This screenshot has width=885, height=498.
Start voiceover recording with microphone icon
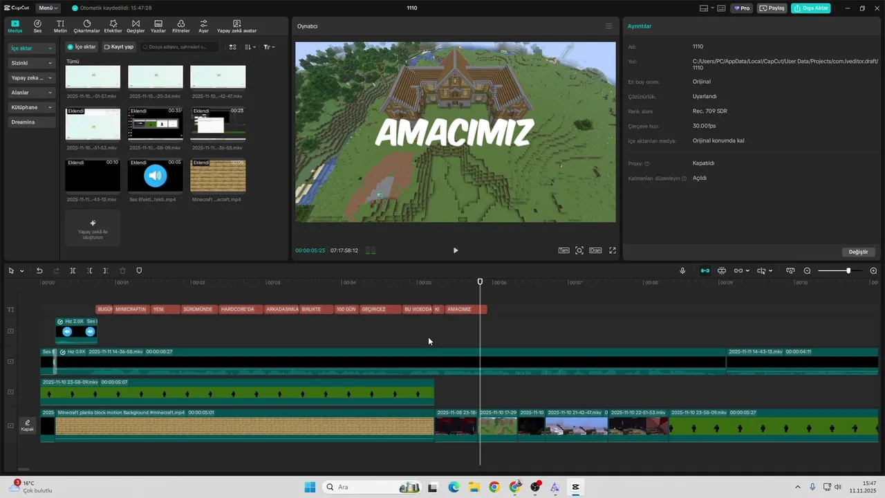pos(682,270)
